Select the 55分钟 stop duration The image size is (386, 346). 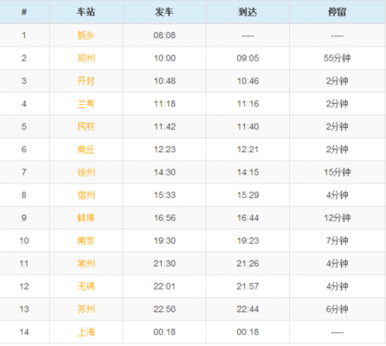[x=337, y=58]
